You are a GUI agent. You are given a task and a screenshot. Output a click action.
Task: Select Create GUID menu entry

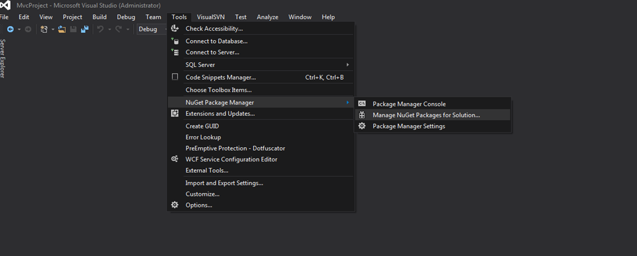[x=261, y=126]
